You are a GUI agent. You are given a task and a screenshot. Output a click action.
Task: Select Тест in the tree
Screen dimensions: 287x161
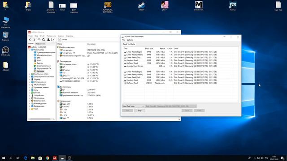pos(35,109)
